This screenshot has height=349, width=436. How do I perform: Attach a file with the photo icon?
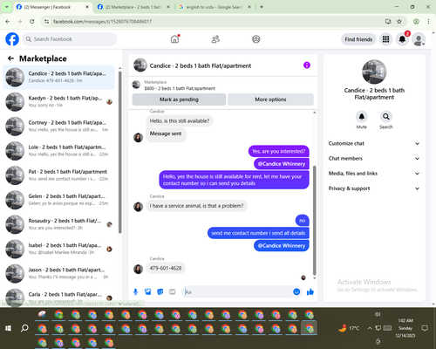148,291
